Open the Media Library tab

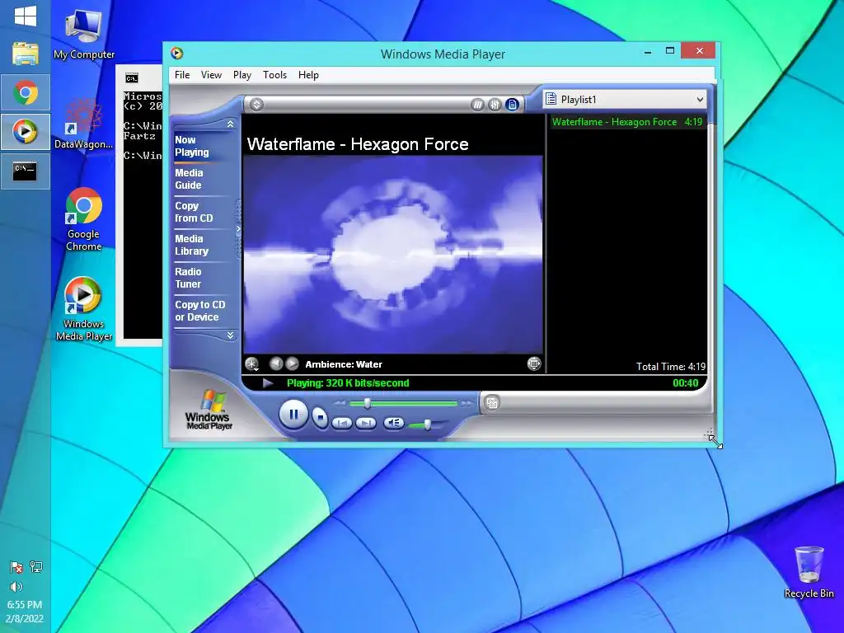click(x=191, y=245)
